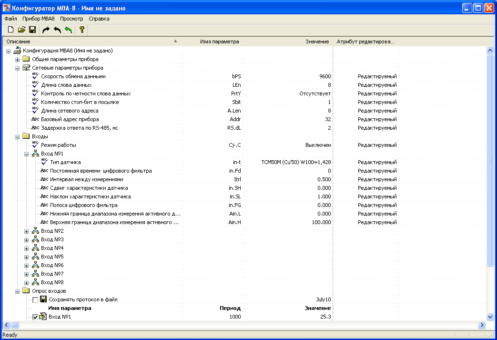Open the Файл menu
The width and height of the screenshot is (497, 340).
pyautogui.click(x=11, y=19)
